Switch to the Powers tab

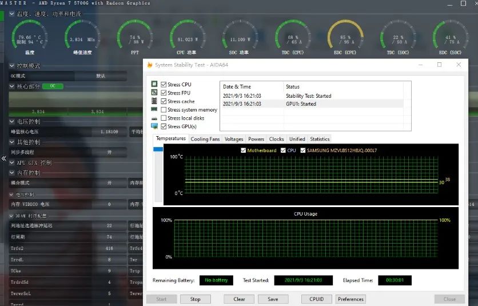pyautogui.click(x=256, y=139)
